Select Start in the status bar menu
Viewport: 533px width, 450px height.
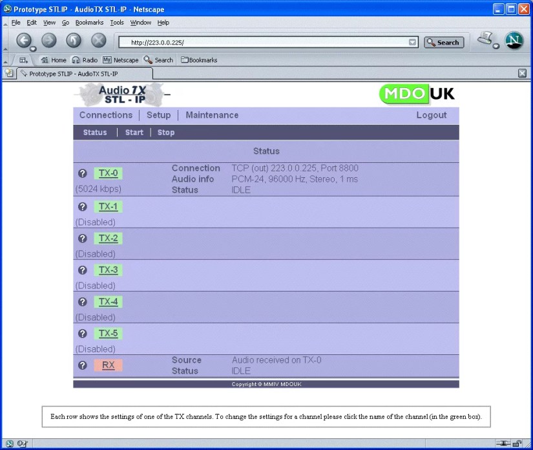click(134, 132)
